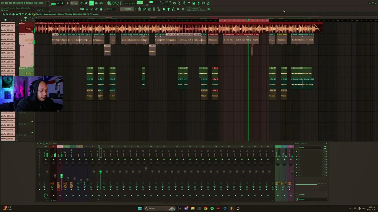The image size is (378, 212).
Task: Select the Reverb mixer track
Action: pos(278,155)
